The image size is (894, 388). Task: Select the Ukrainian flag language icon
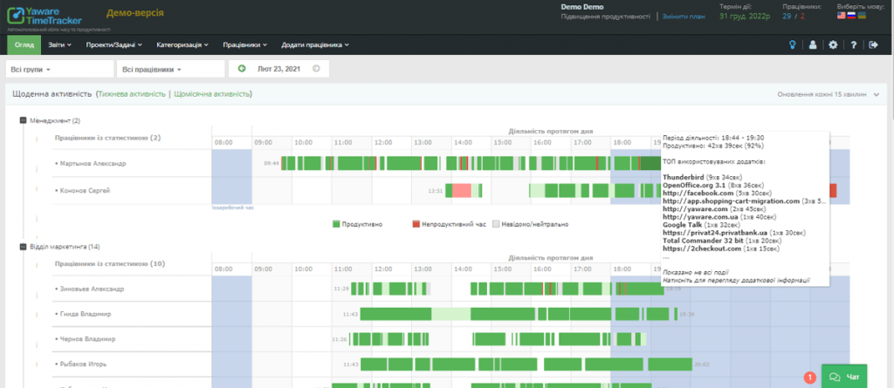[863, 16]
